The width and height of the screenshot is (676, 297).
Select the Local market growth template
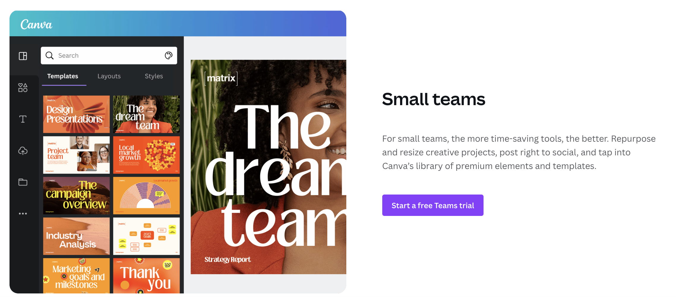coord(146,155)
